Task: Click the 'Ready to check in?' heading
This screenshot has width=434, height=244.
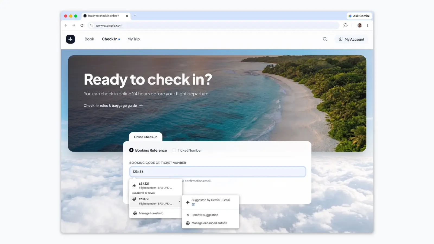Action: [148, 79]
